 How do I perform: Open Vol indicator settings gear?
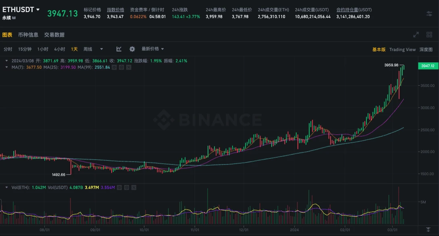point(127,187)
